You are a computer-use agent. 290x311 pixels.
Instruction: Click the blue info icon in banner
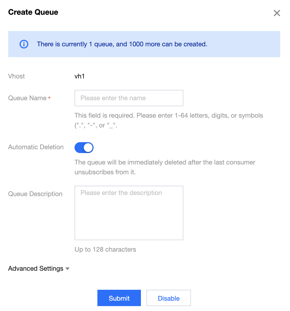point(24,44)
